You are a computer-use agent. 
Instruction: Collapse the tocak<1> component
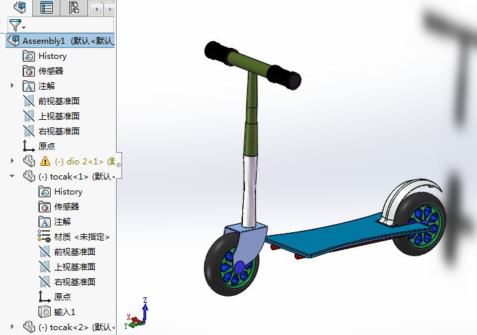coord(12,176)
